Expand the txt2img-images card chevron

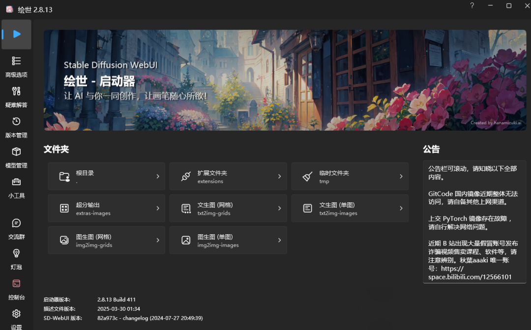[x=401, y=208]
